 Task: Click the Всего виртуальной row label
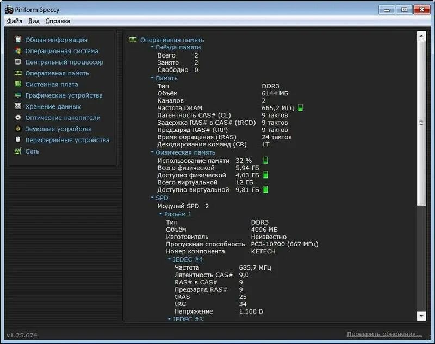(x=187, y=182)
